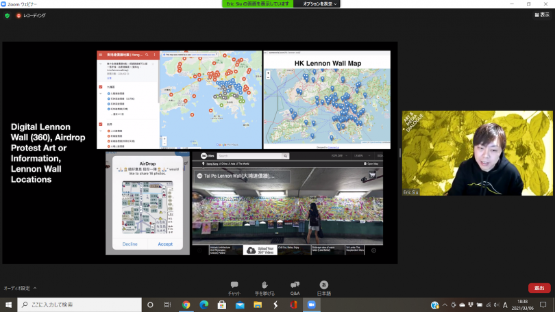Click the 360cities logo
The height and width of the screenshot is (312, 555).
point(208,156)
